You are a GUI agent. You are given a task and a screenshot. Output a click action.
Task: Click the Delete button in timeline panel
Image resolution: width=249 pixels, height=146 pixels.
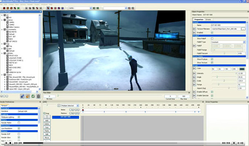[47, 124]
